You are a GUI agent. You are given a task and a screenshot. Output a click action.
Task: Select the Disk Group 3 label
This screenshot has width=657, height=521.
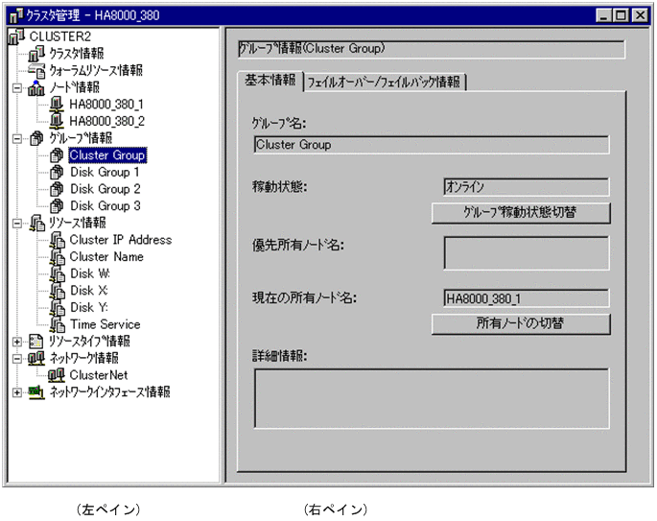coord(106,205)
